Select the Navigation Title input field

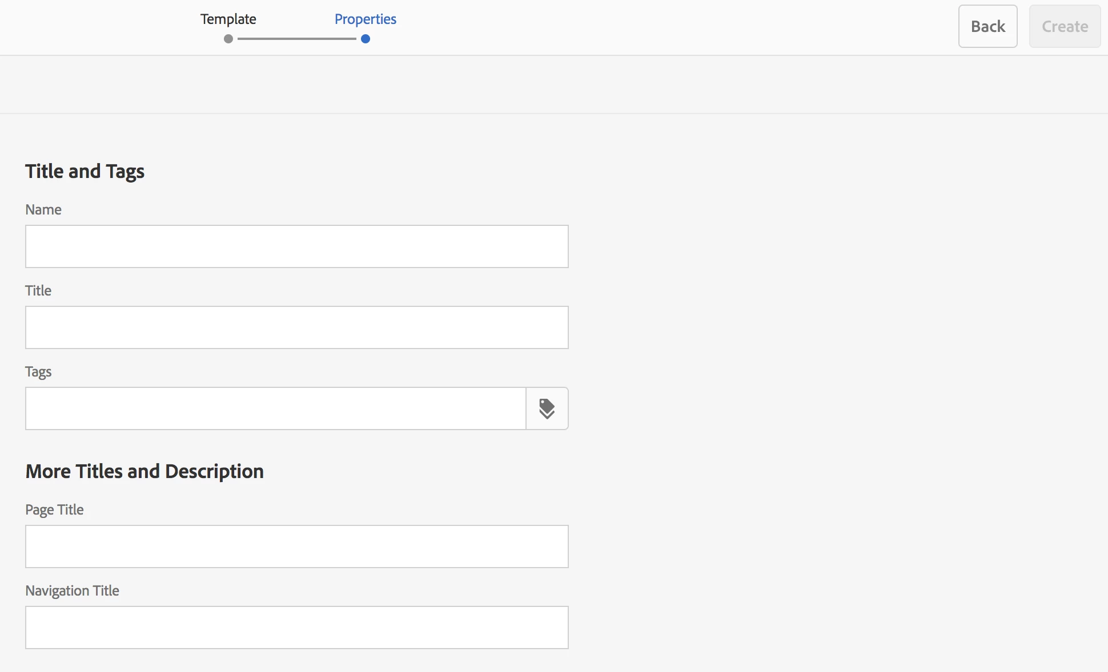(296, 628)
